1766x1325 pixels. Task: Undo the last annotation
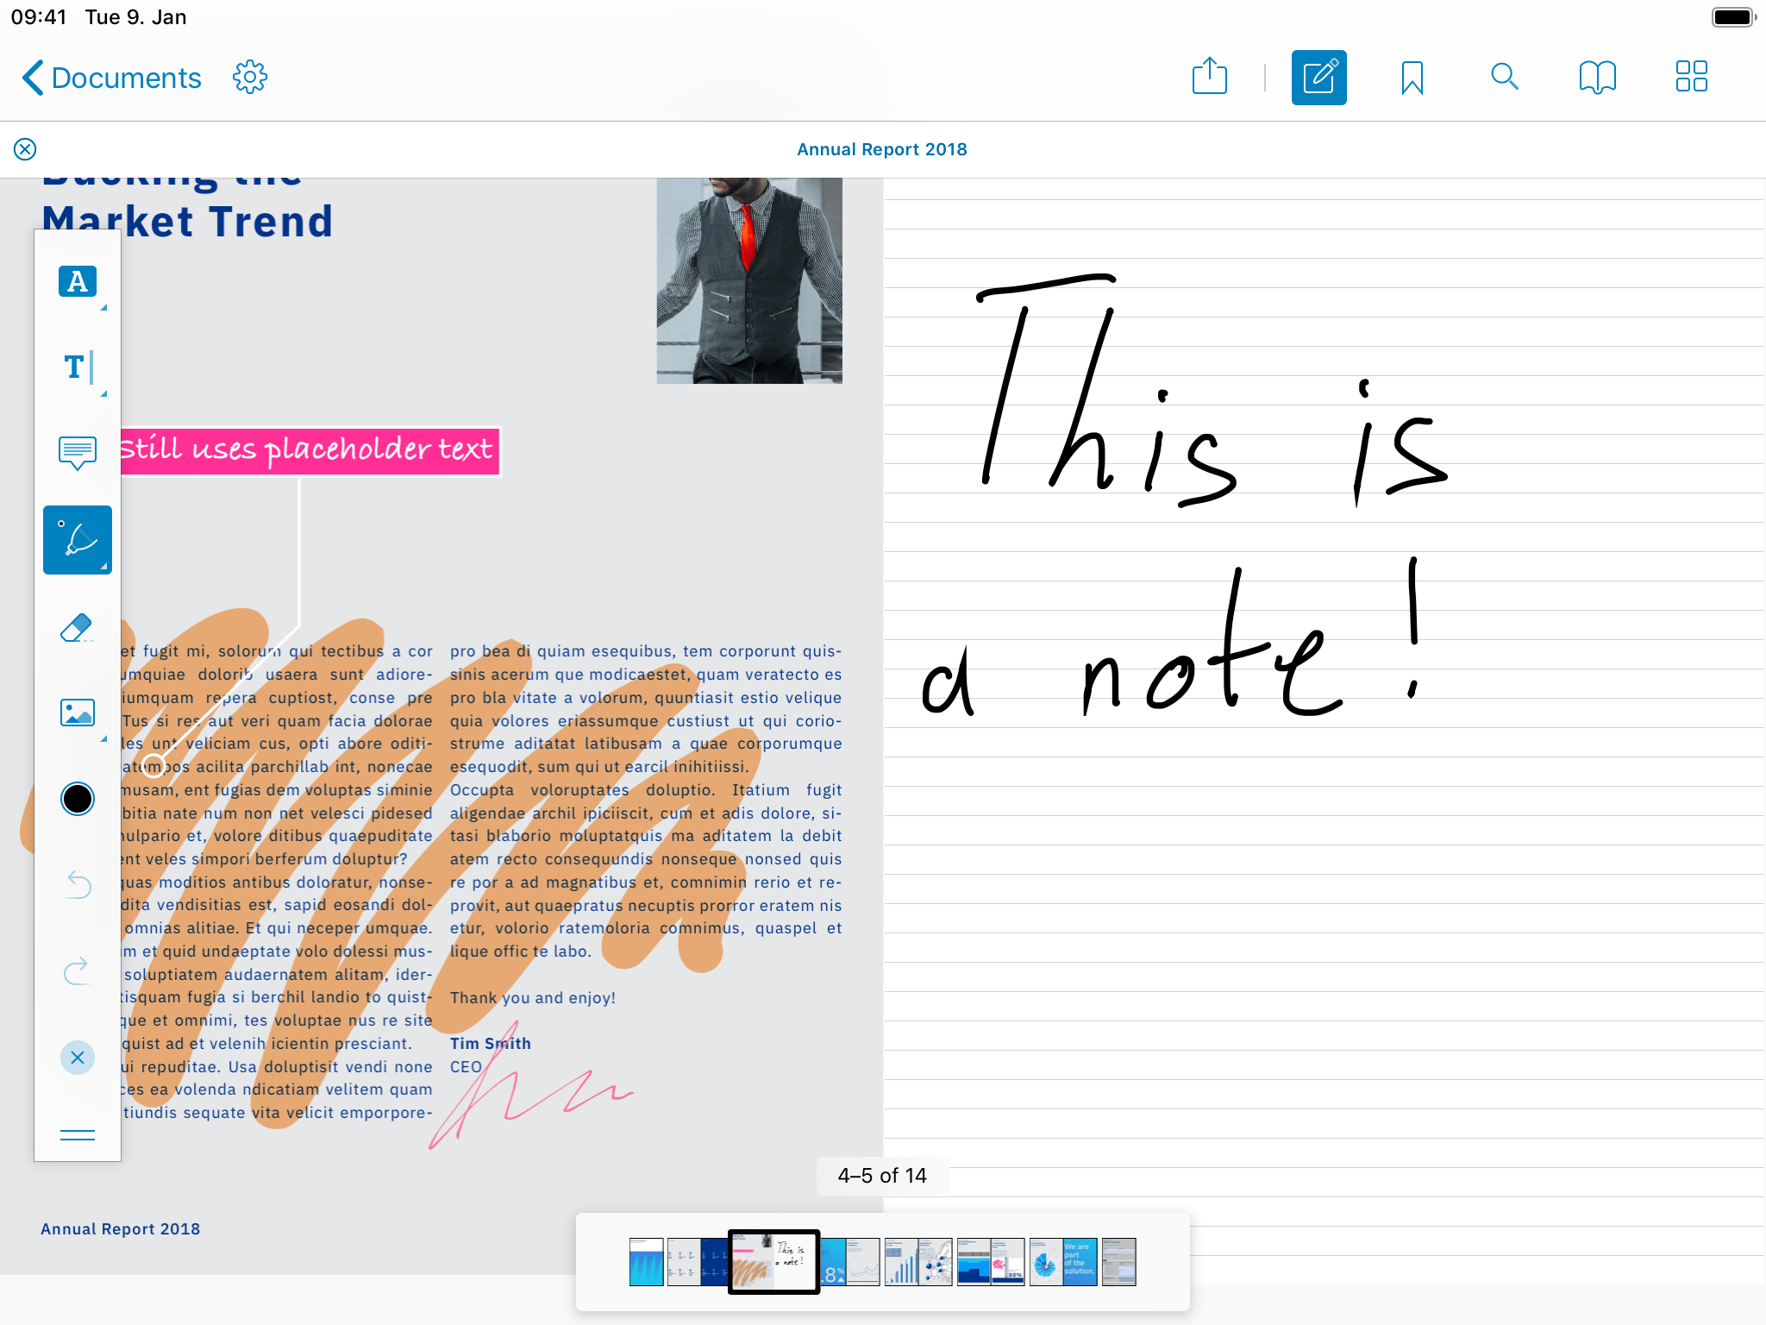tap(77, 885)
